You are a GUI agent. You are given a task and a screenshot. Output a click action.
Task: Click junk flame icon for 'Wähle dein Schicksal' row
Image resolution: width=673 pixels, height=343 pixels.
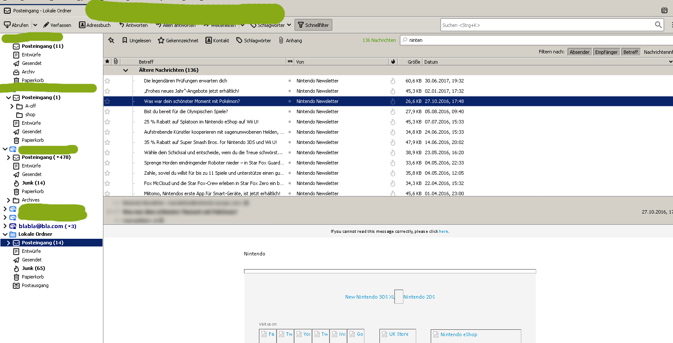pos(393,152)
